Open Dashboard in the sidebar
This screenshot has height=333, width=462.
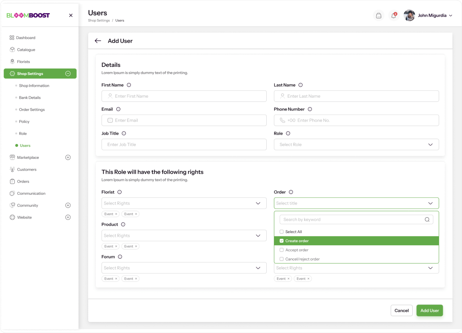(26, 38)
